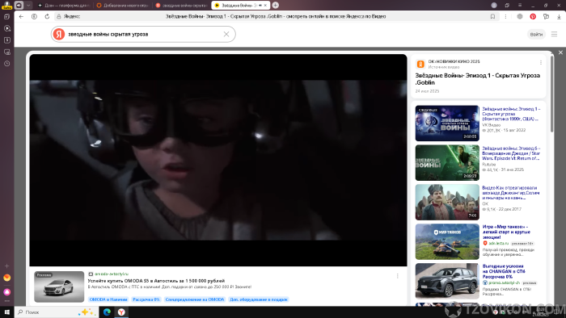
Task: Open the OMODA ad options menu
Action: [398, 276]
